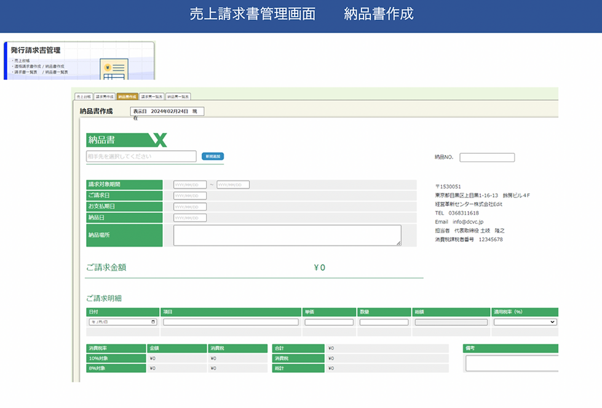Switch to the 請求書作成 tab
The width and height of the screenshot is (602, 408).
[x=105, y=97]
